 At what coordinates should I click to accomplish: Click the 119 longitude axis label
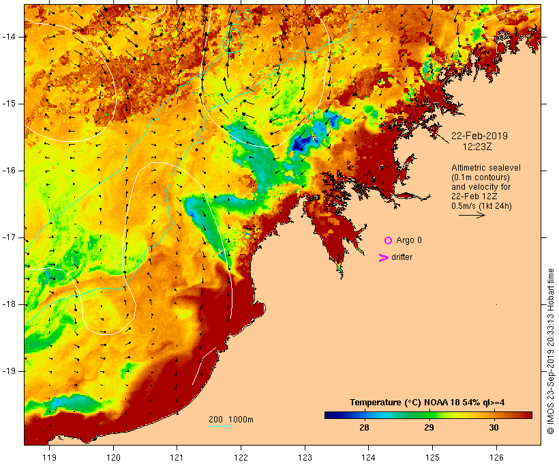(49, 457)
